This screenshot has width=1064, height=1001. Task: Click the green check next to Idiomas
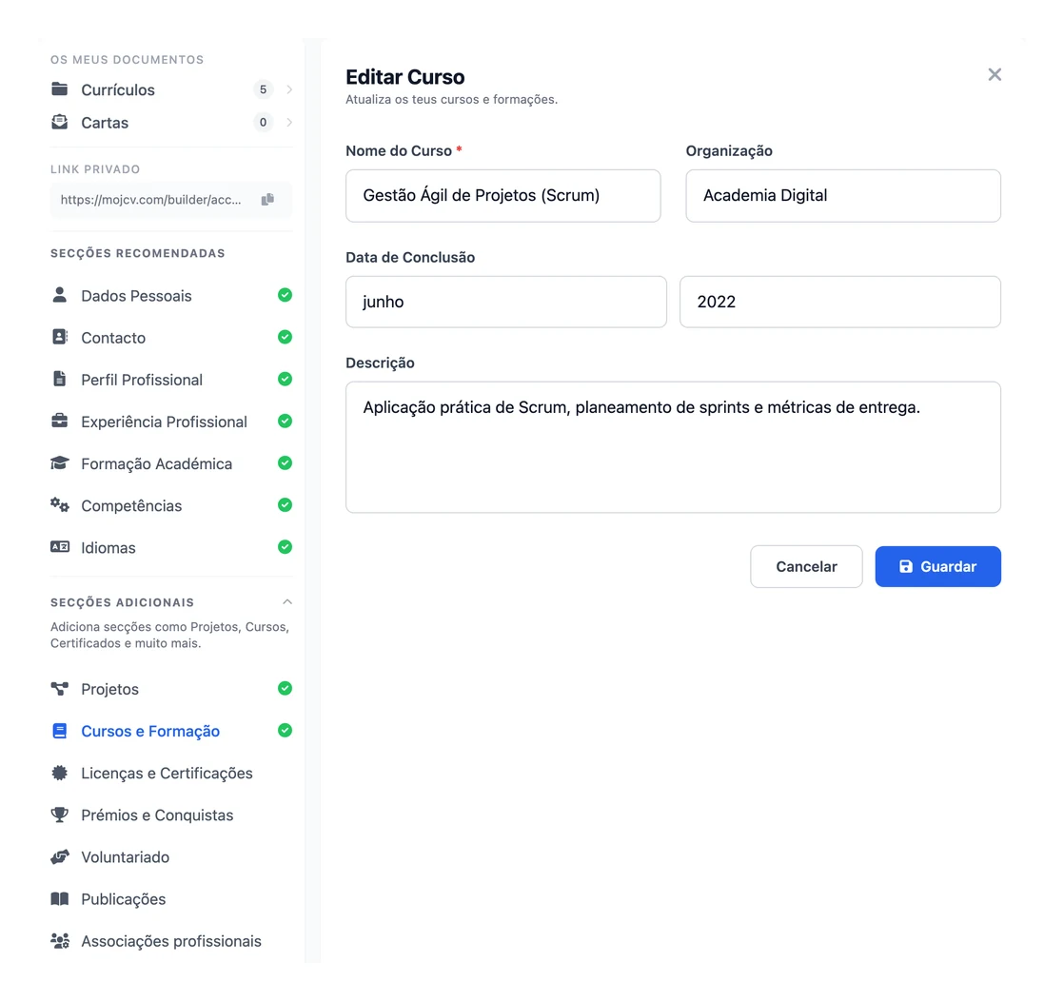click(x=285, y=547)
